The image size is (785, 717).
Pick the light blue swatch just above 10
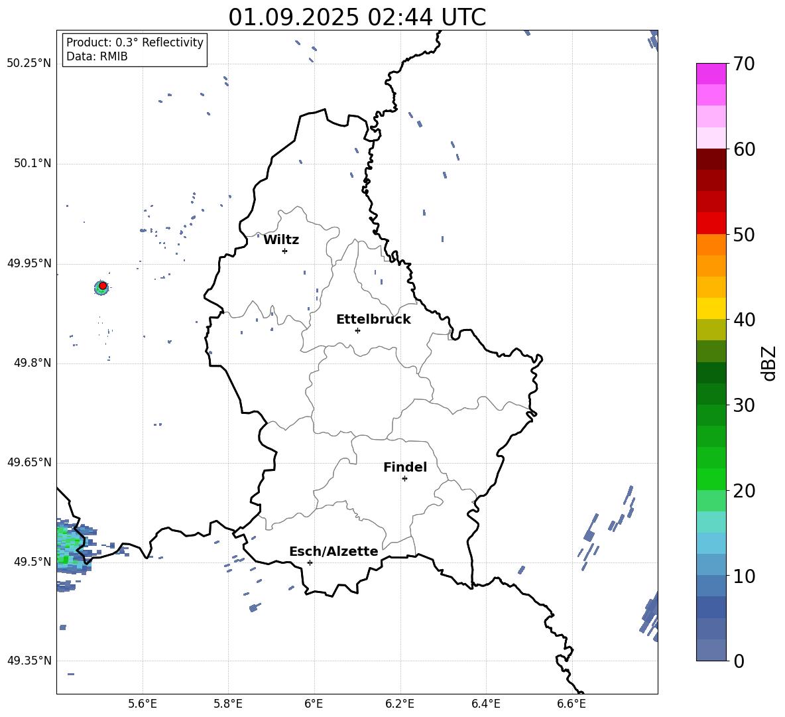pos(711,565)
